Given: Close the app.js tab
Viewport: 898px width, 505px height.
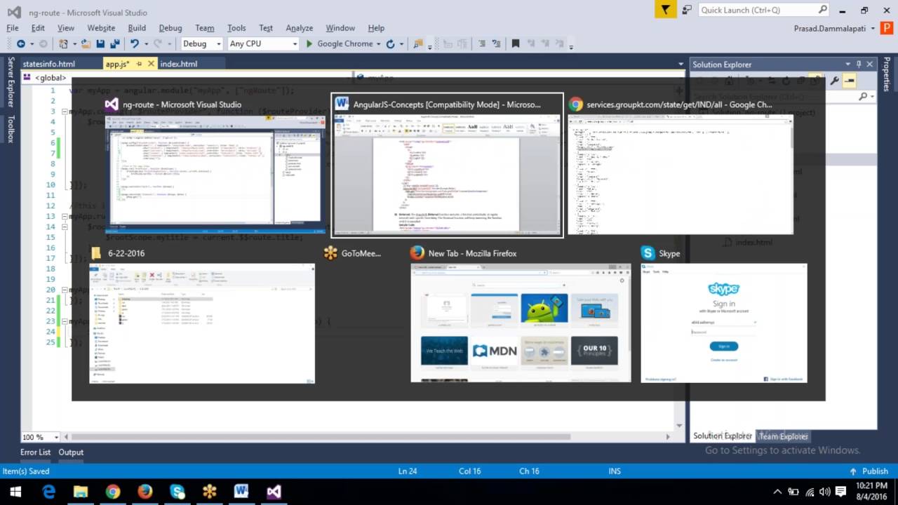Looking at the screenshot, I should tap(151, 64).
